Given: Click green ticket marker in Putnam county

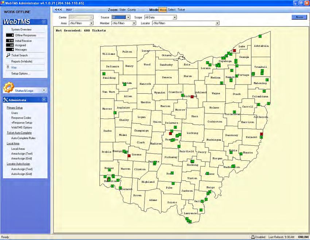Looking at the screenshot, I should click(125, 84).
